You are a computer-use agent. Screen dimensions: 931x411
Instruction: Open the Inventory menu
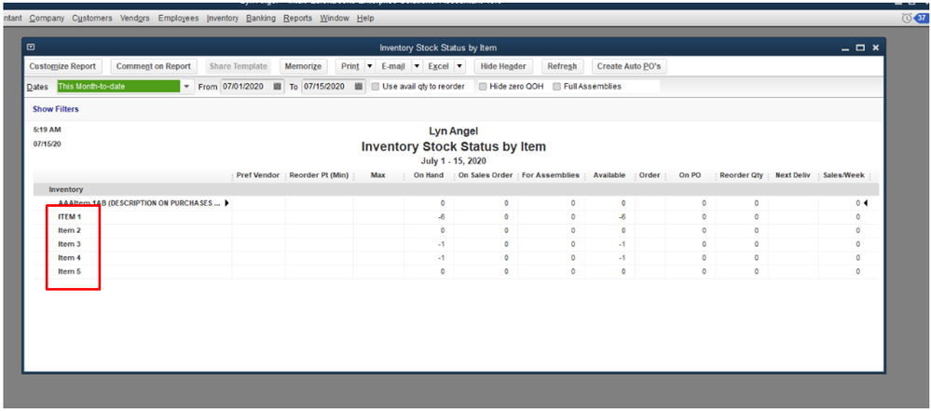(223, 19)
